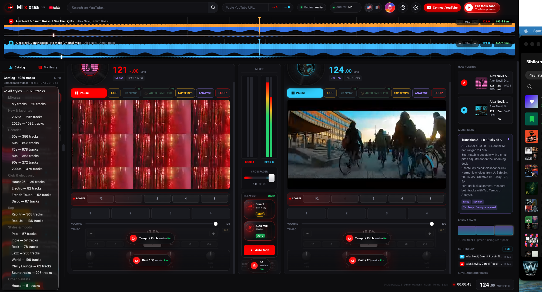Screen dimensions: 542x292
Task: Open the help question mark icon
Action: tap(403, 8)
